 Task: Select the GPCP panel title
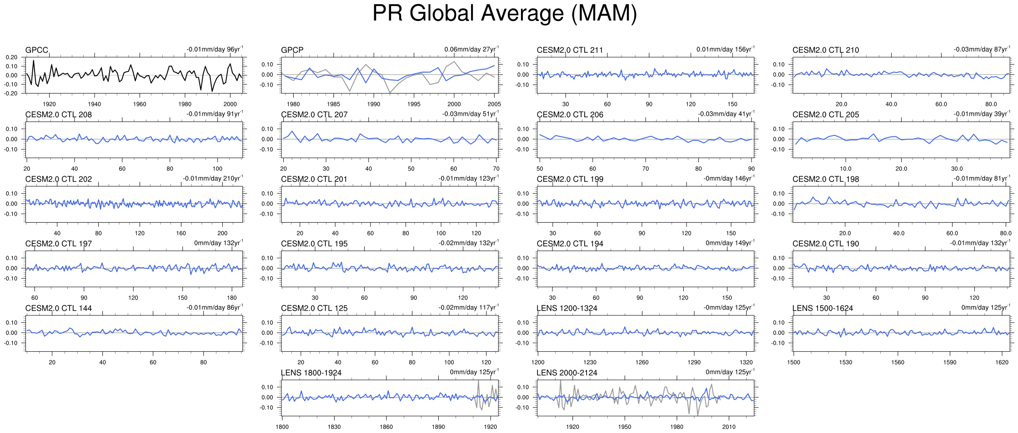point(292,50)
